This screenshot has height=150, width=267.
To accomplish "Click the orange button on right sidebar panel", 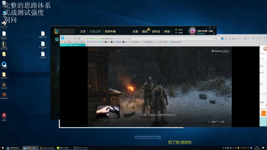I will [263, 114].
